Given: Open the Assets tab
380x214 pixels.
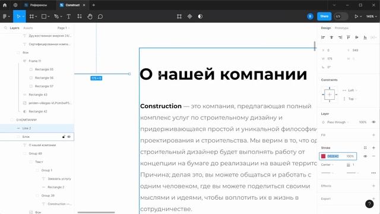Looking at the screenshot, I should point(28,28).
